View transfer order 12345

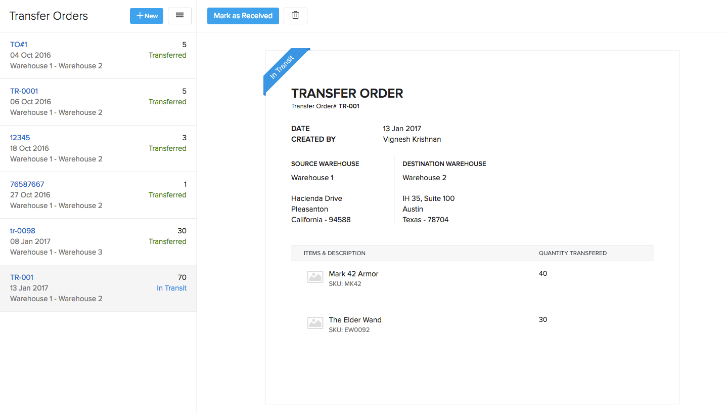click(x=20, y=138)
